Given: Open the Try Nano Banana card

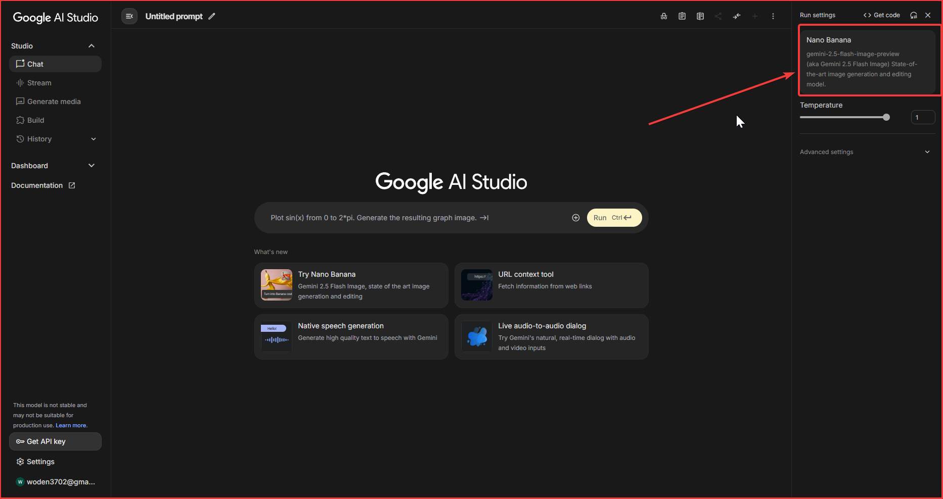Looking at the screenshot, I should tap(351, 285).
